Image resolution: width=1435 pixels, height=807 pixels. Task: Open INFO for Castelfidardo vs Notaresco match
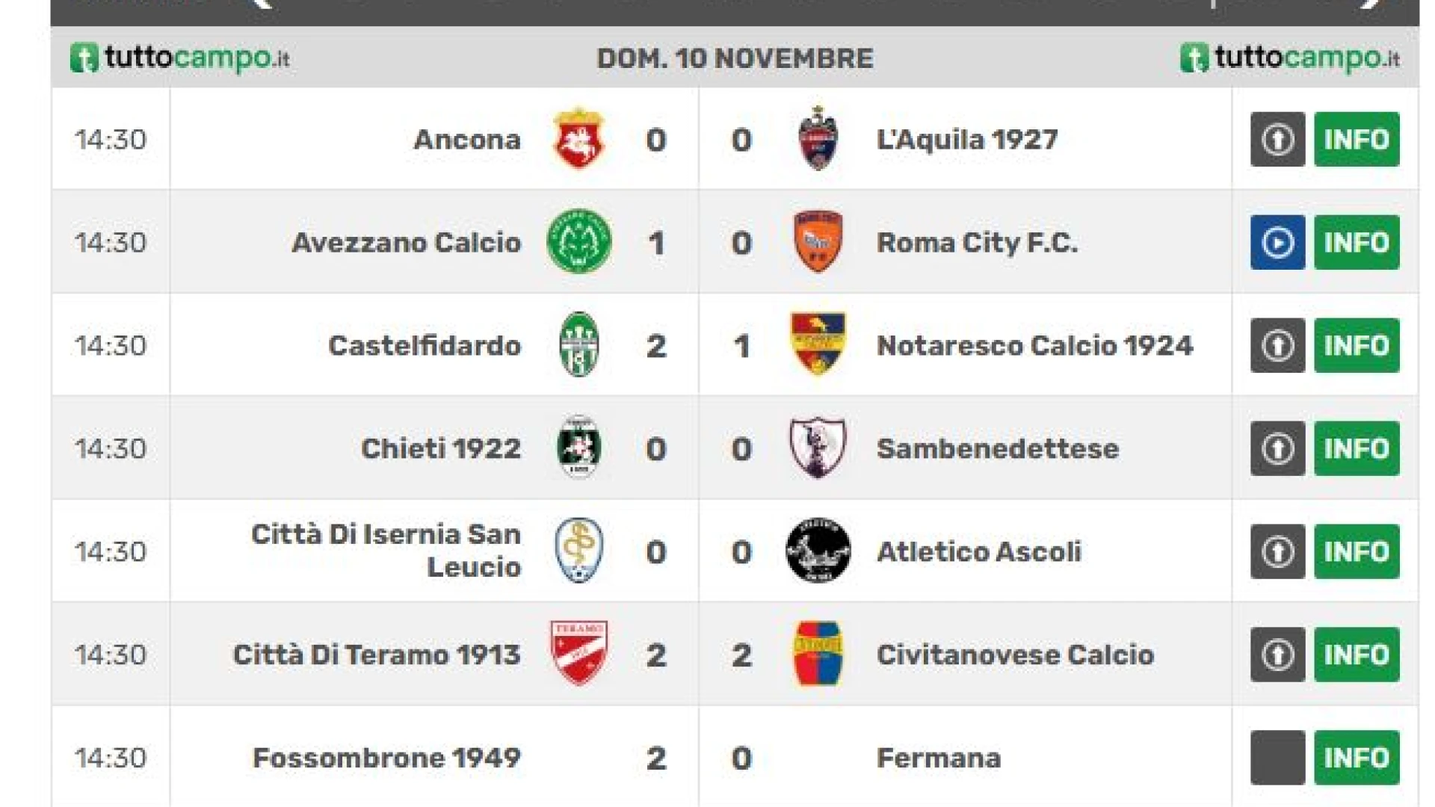click(x=1357, y=345)
